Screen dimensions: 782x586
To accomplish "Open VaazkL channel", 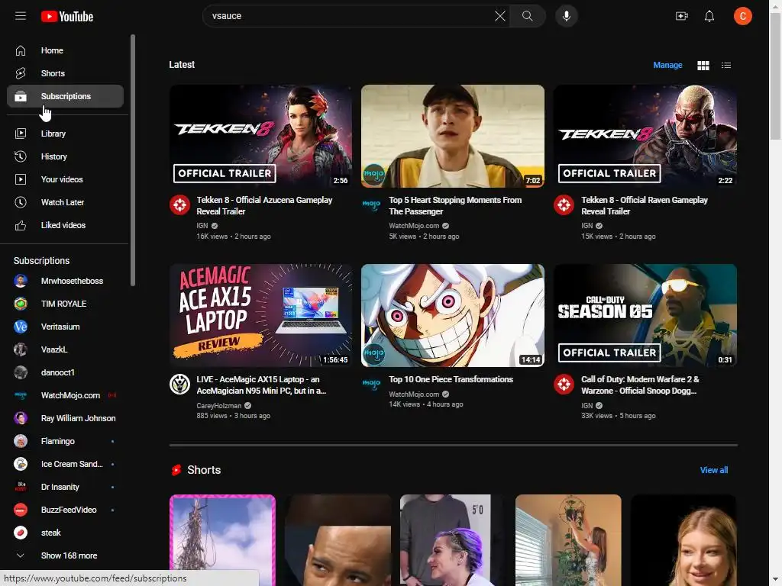I will tap(66, 349).
